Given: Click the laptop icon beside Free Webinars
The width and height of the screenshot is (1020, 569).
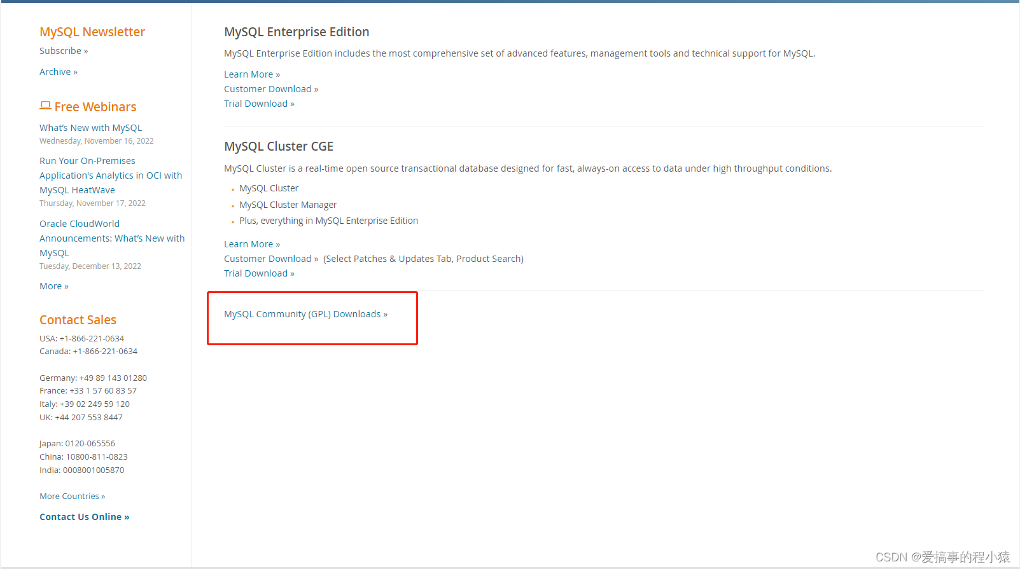Looking at the screenshot, I should coord(45,106).
